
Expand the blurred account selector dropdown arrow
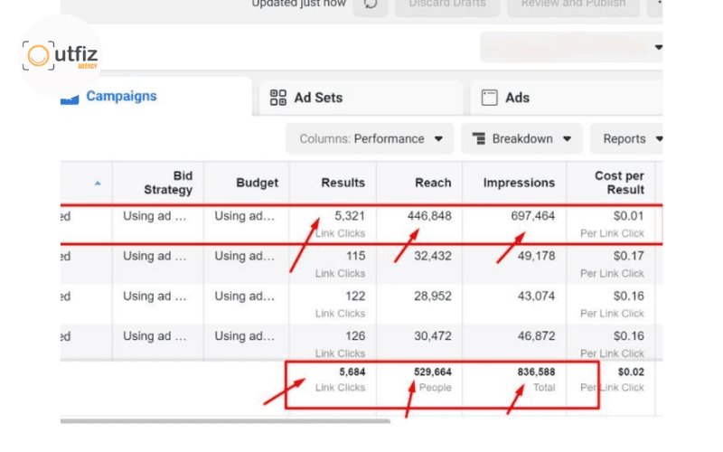659,47
